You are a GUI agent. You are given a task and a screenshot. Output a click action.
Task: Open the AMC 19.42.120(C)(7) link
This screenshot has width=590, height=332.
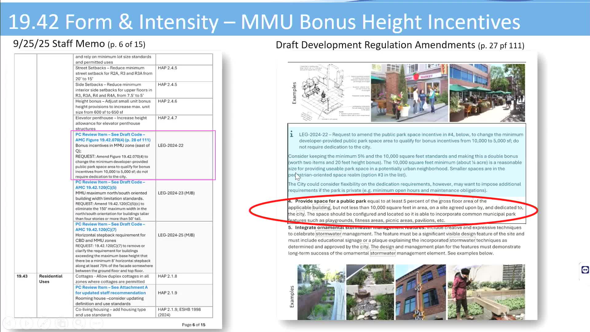click(110, 227)
